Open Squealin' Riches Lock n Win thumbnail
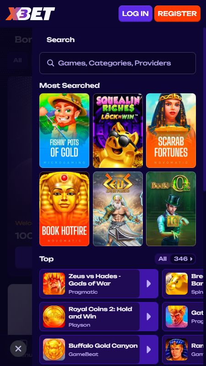This screenshot has height=366, width=206. [118, 130]
